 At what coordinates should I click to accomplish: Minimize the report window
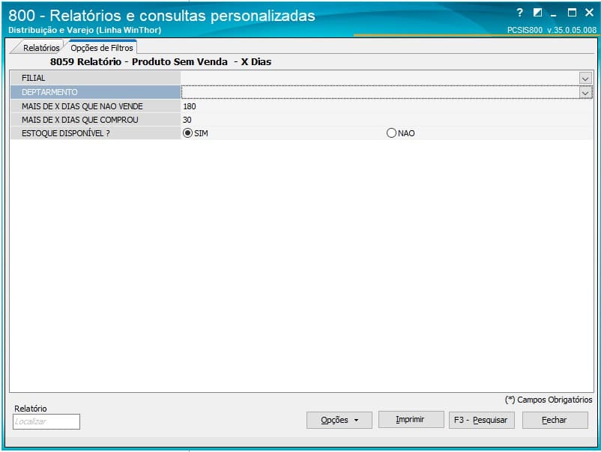click(x=554, y=13)
